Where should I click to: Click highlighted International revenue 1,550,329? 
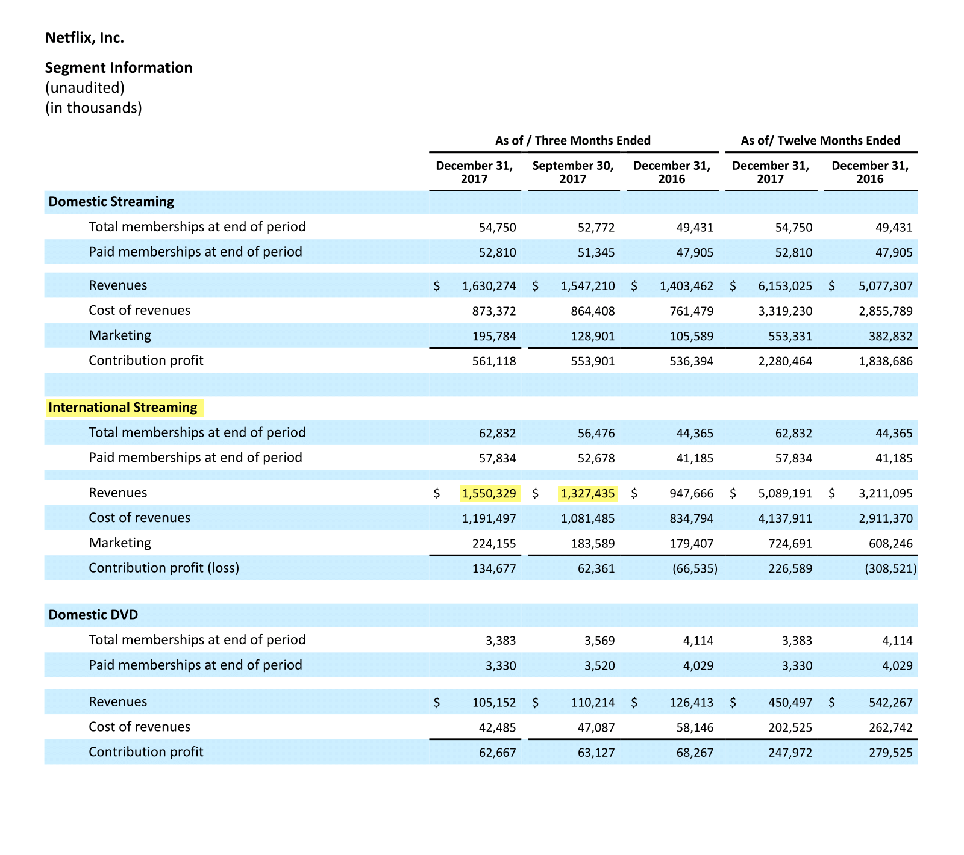[x=489, y=494]
